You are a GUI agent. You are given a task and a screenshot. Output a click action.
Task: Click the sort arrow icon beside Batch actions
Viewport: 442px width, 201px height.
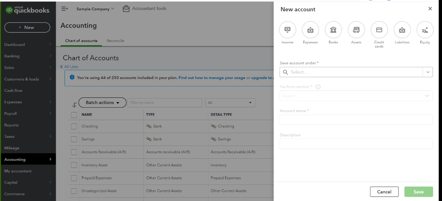pyautogui.click(x=75, y=105)
